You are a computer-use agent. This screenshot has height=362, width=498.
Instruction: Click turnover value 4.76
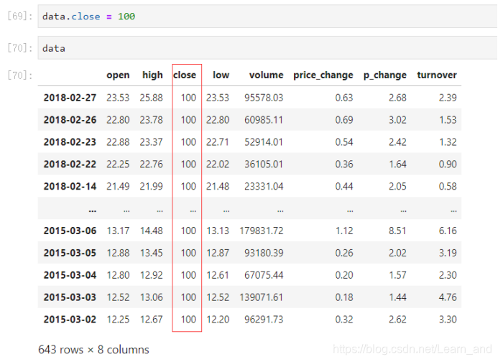(x=448, y=297)
